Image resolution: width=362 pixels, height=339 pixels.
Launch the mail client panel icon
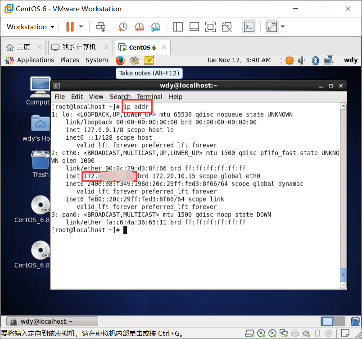[x=135, y=60]
